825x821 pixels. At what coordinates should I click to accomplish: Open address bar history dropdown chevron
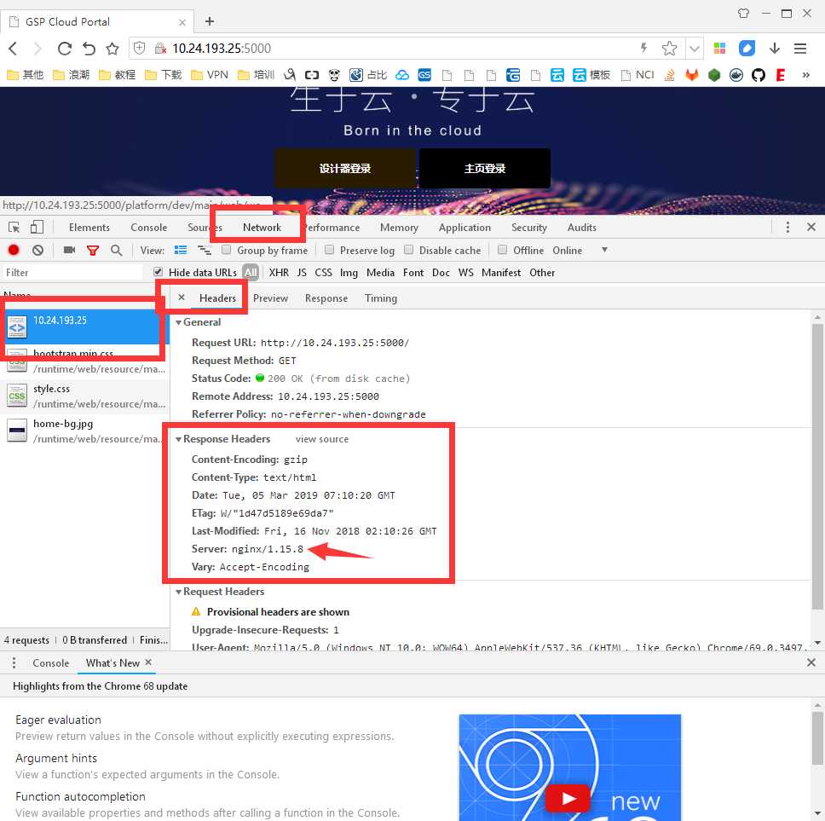[x=695, y=49]
